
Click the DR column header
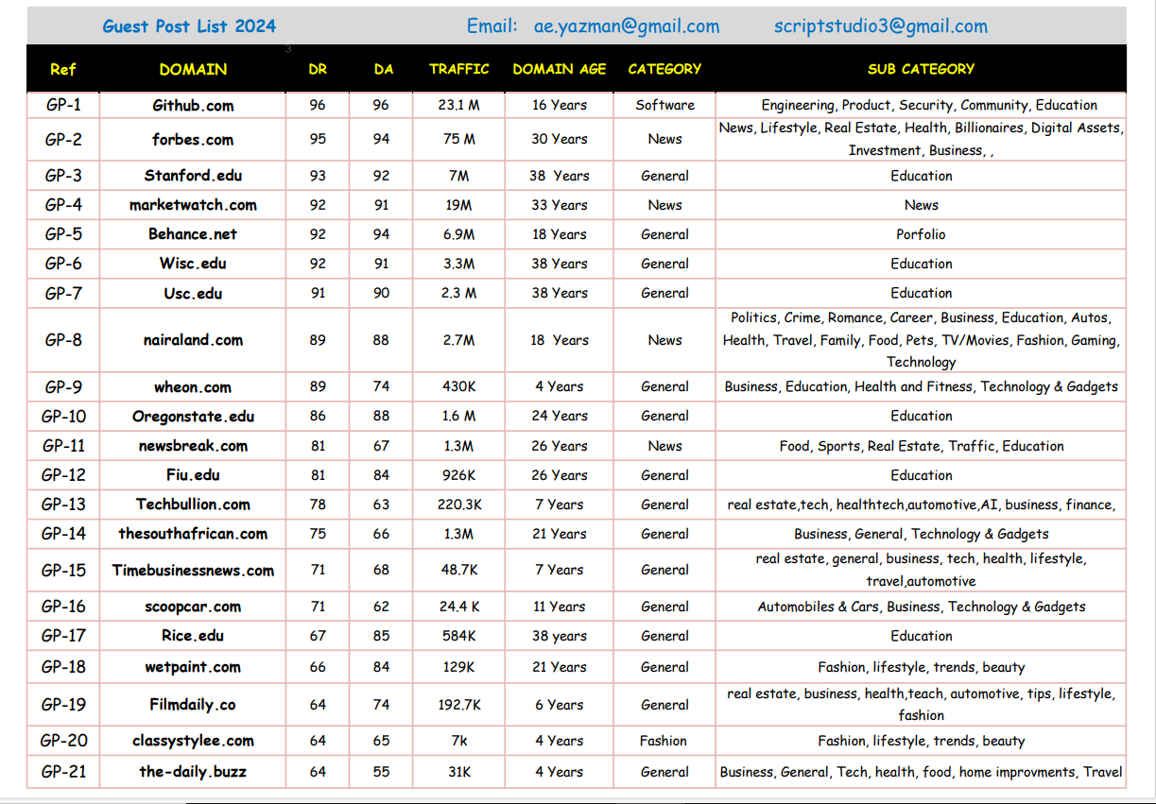click(318, 69)
